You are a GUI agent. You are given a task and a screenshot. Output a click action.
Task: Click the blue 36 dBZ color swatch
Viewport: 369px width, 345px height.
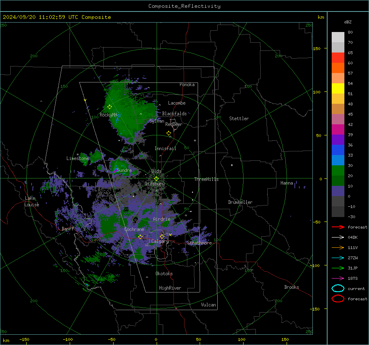pyautogui.click(x=338, y=150)
